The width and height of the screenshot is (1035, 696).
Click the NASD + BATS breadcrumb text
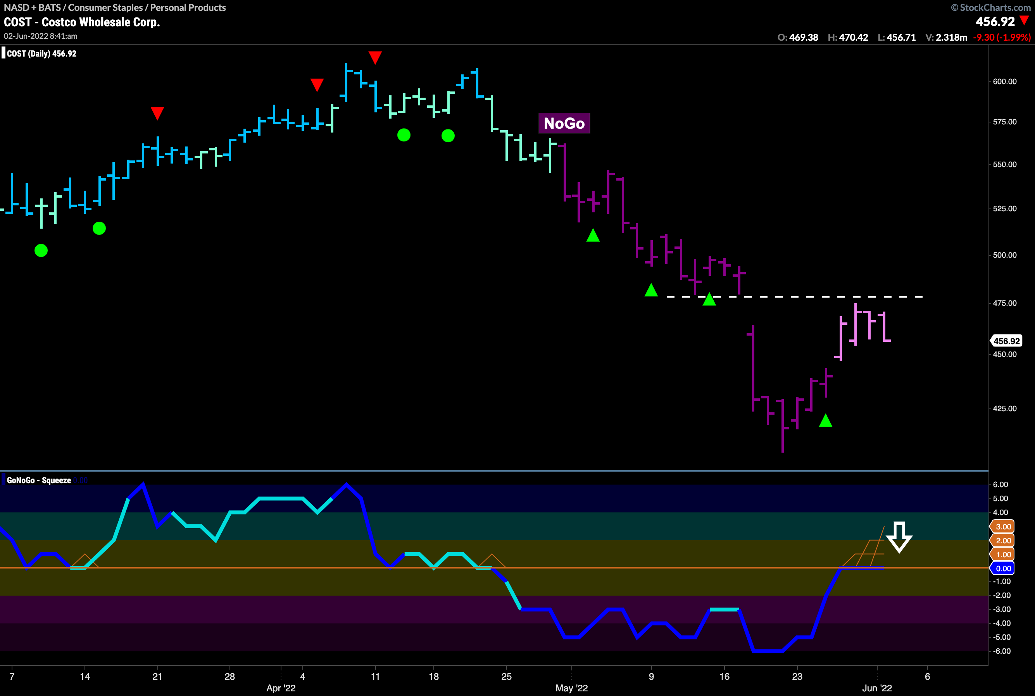pos(32,7)
